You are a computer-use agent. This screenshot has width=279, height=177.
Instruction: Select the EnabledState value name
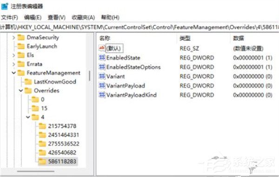click(x=123, y=58)
